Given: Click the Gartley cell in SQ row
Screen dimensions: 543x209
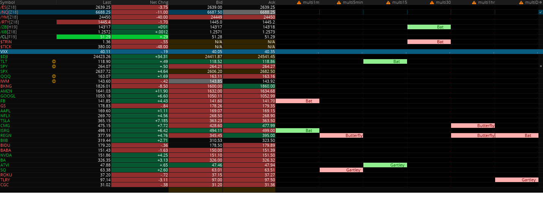Looking at the screenshot, I should tap(341, 170).
